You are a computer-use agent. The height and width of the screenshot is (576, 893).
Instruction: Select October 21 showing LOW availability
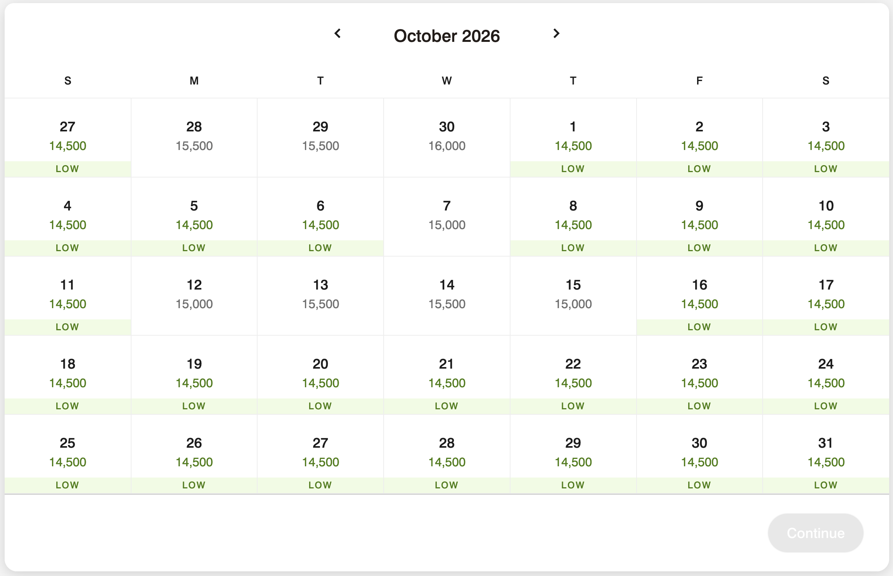coord(446,374)
